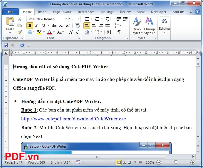Click the Editing group button
Screen dimensions: 203x168
point(164,25)
